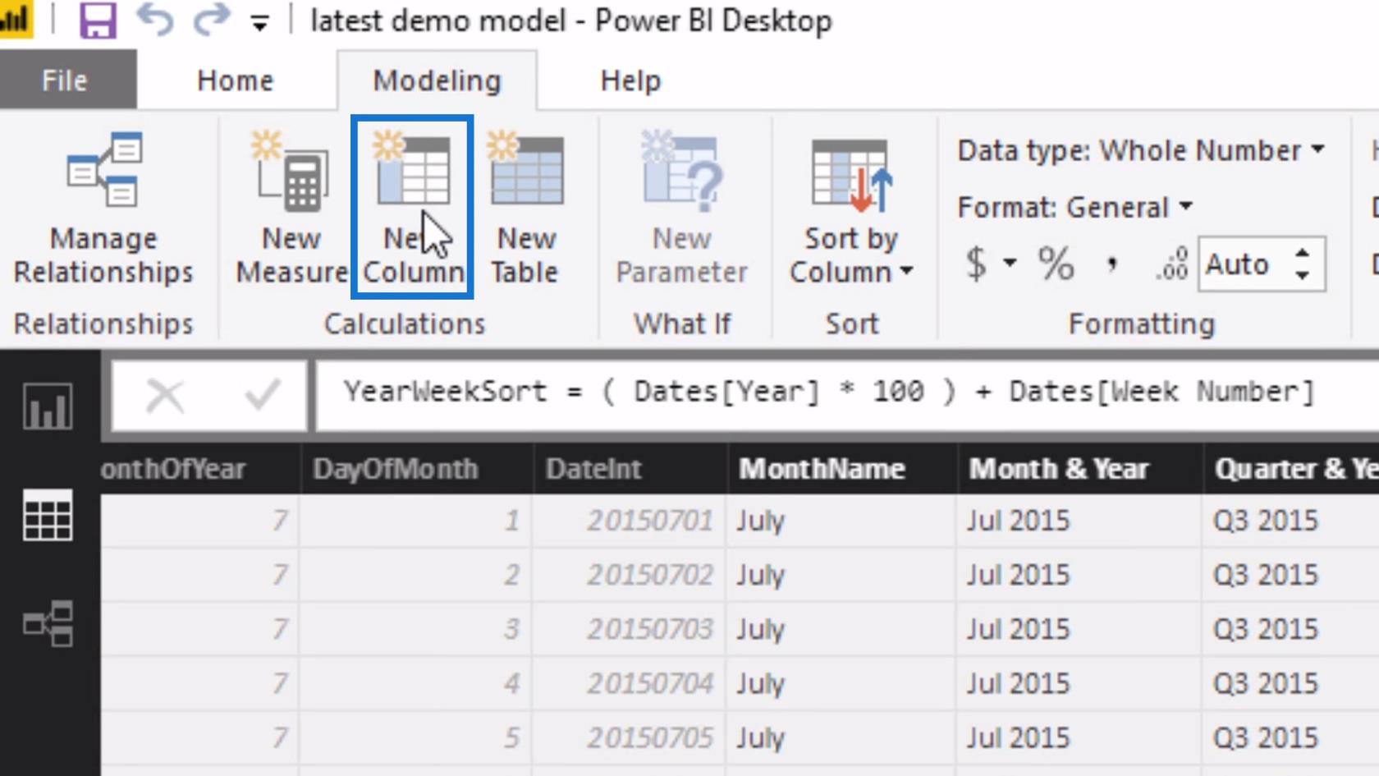Decrease decimal places with down arrow

pos(1303,275)
